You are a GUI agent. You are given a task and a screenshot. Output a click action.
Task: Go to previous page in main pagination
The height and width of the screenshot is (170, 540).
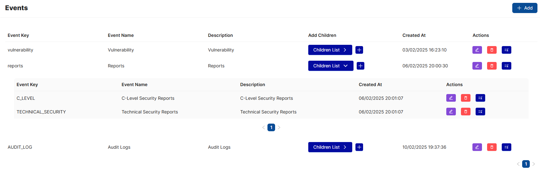[x=518, y=164]
